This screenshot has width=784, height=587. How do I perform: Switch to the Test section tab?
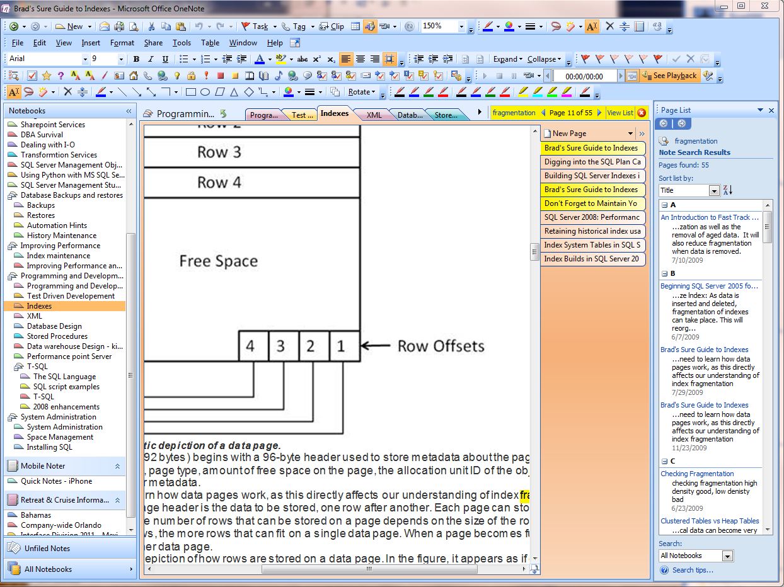click(302, 115)
